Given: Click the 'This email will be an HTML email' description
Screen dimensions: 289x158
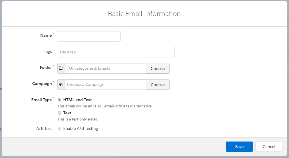Looking at the screenshot, I should point(105,106).
